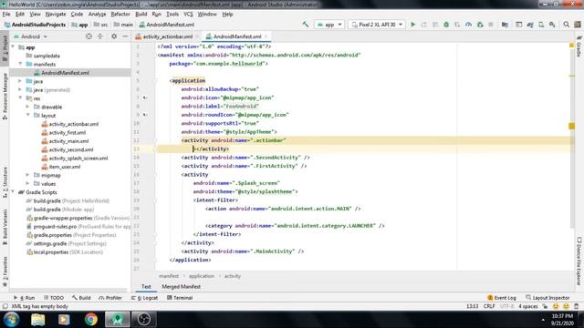Open the Layout Inspector
Image resolution: width=584 pixels, height=328 pixels.
click(547, 298)
